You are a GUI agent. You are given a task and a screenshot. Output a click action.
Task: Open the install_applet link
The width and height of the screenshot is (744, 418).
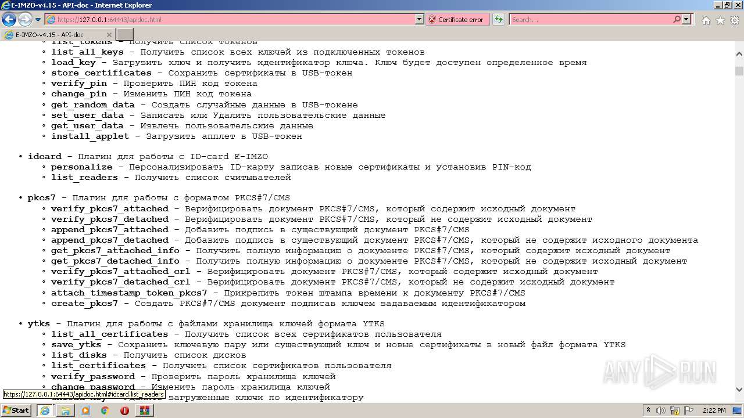[90, 136]
